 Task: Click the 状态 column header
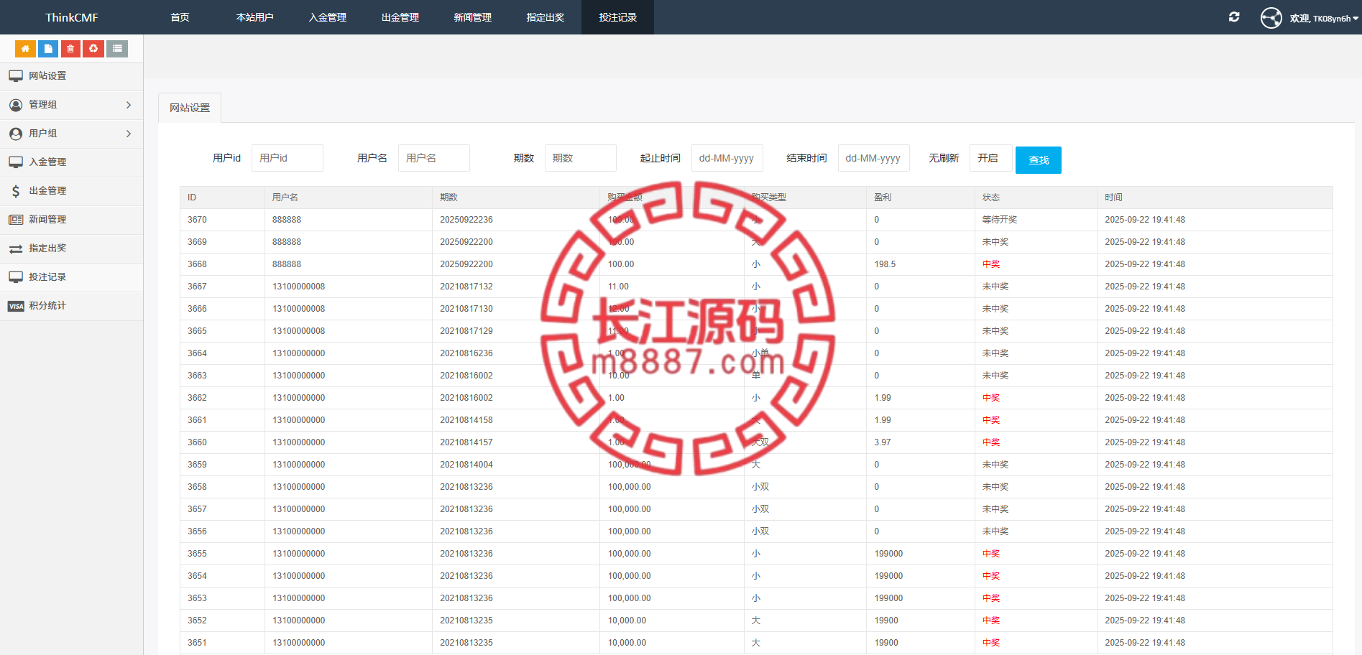(1036, 198)
